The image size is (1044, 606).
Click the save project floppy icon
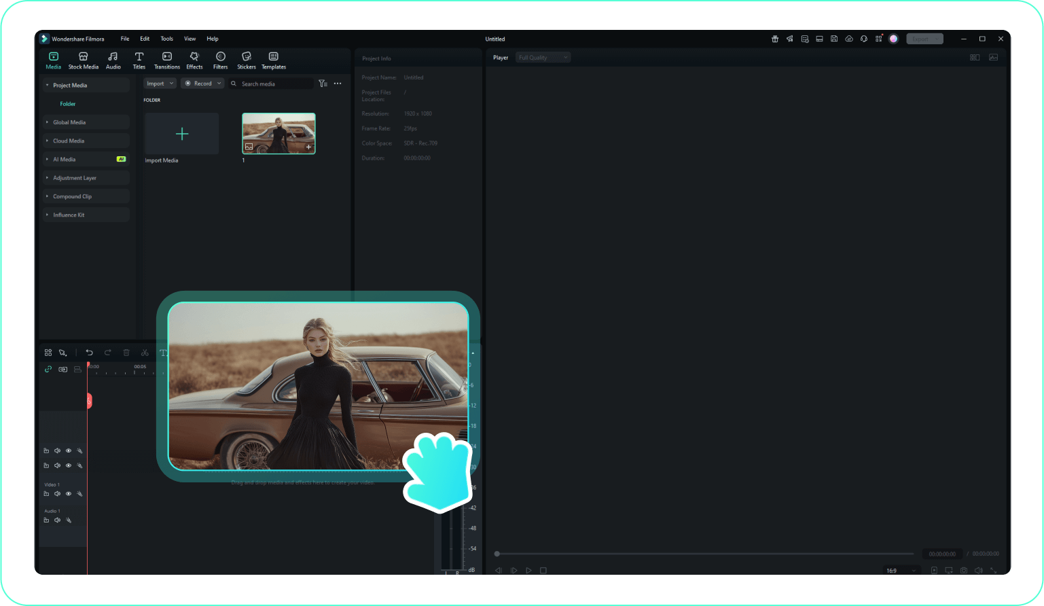pyautogui.click(x=834, y=39)
